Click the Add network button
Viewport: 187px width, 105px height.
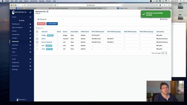coord(52,24)
